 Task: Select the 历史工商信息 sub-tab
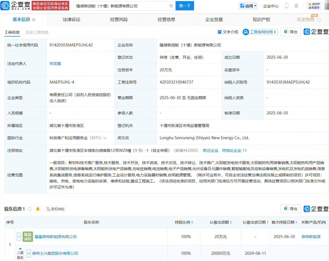(x=37, y=32)
